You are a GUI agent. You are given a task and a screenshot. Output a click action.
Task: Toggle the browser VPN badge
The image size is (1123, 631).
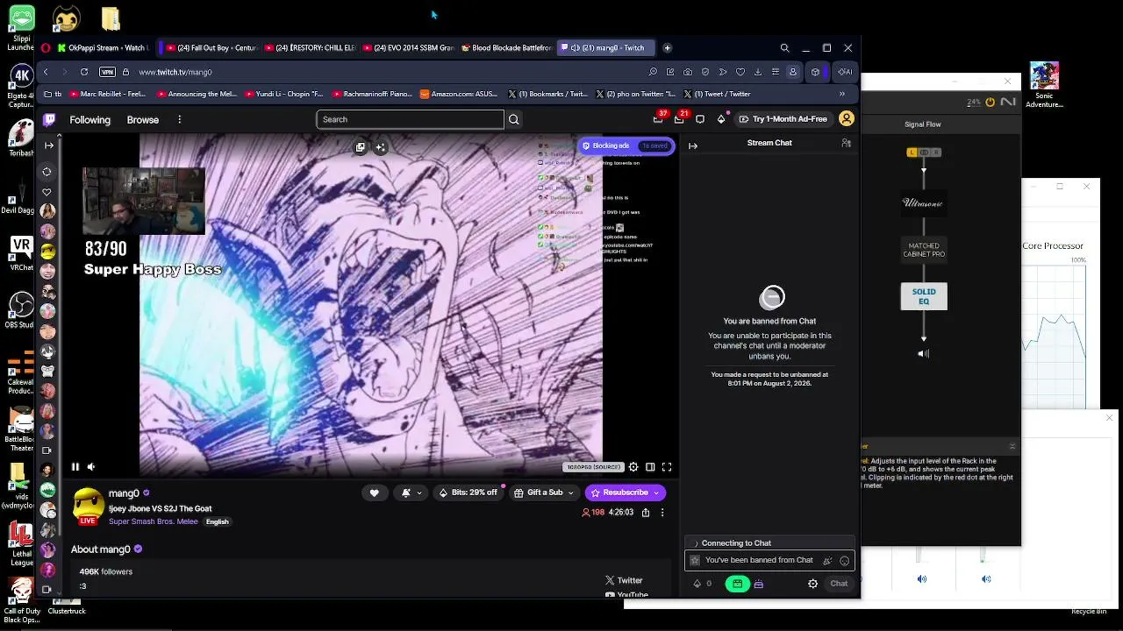click(x=107, y=72)
